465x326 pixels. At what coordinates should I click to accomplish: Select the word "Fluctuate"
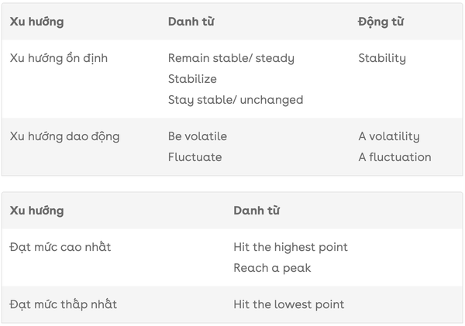click(x=195, y=157)
